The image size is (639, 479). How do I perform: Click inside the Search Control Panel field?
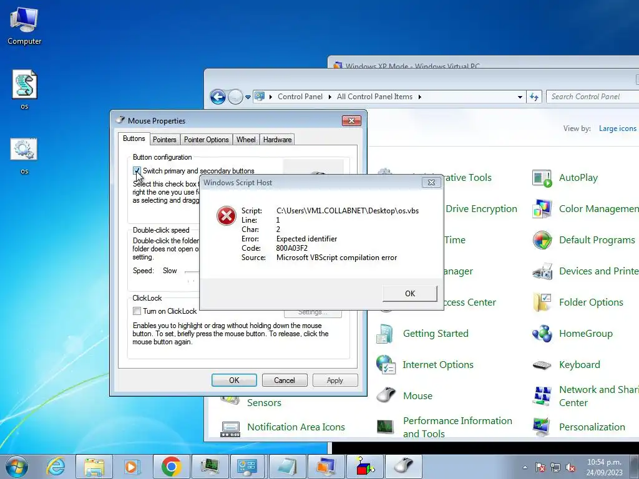click(x=593, y=97)
